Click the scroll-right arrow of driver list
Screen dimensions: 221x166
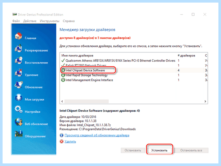pyautogui.click(x=205, y=101)
